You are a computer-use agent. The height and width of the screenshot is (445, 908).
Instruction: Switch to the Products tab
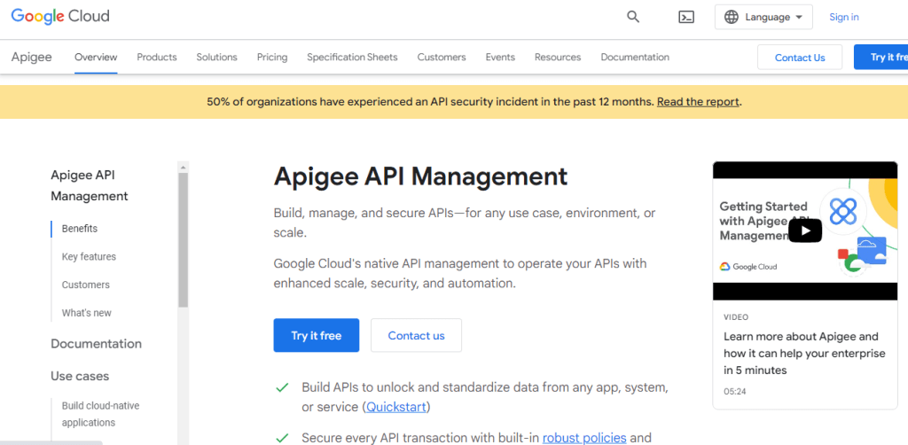pyautogui.click(x=156, y=57)
